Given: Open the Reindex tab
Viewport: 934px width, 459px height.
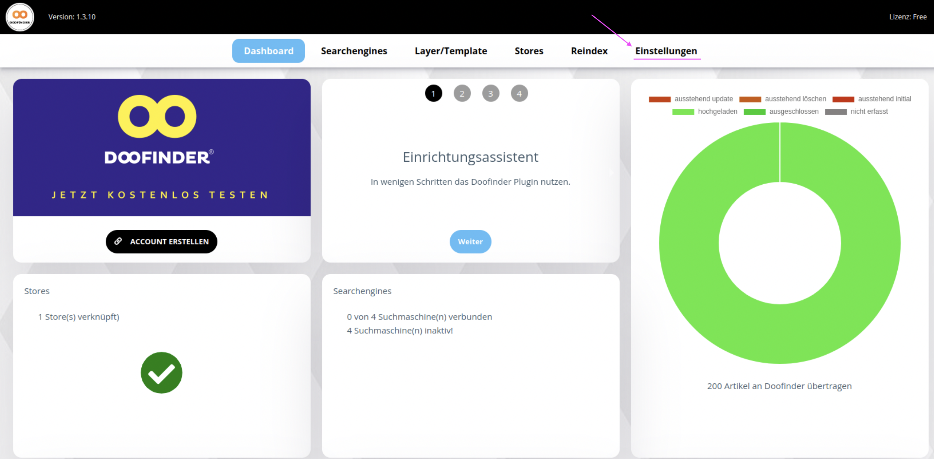Looking at the screenshot, I should coord(589,51).
